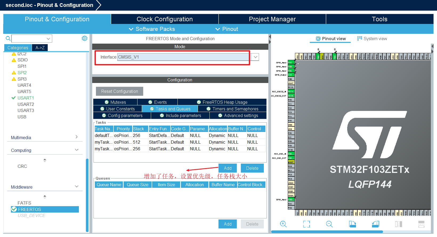The width and height of the screenshot is (437, 237).
Task: Open the Include parameters tab
Action: (180, 115)
